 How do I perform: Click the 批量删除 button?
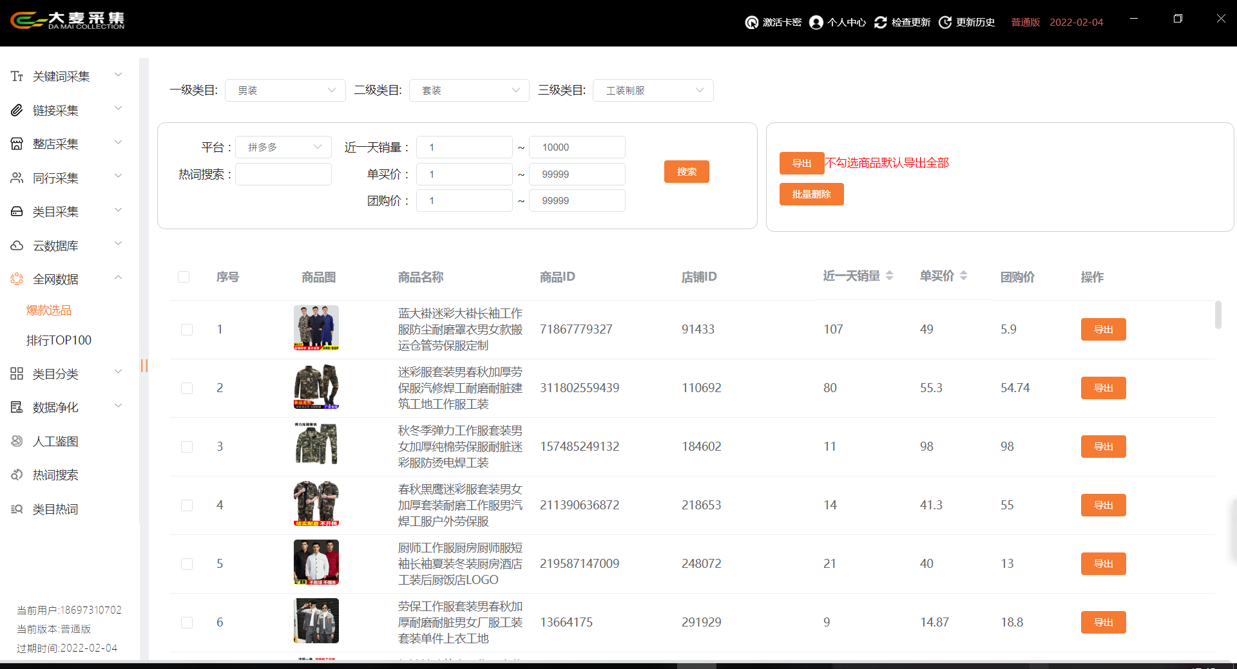tap(811, 194)
